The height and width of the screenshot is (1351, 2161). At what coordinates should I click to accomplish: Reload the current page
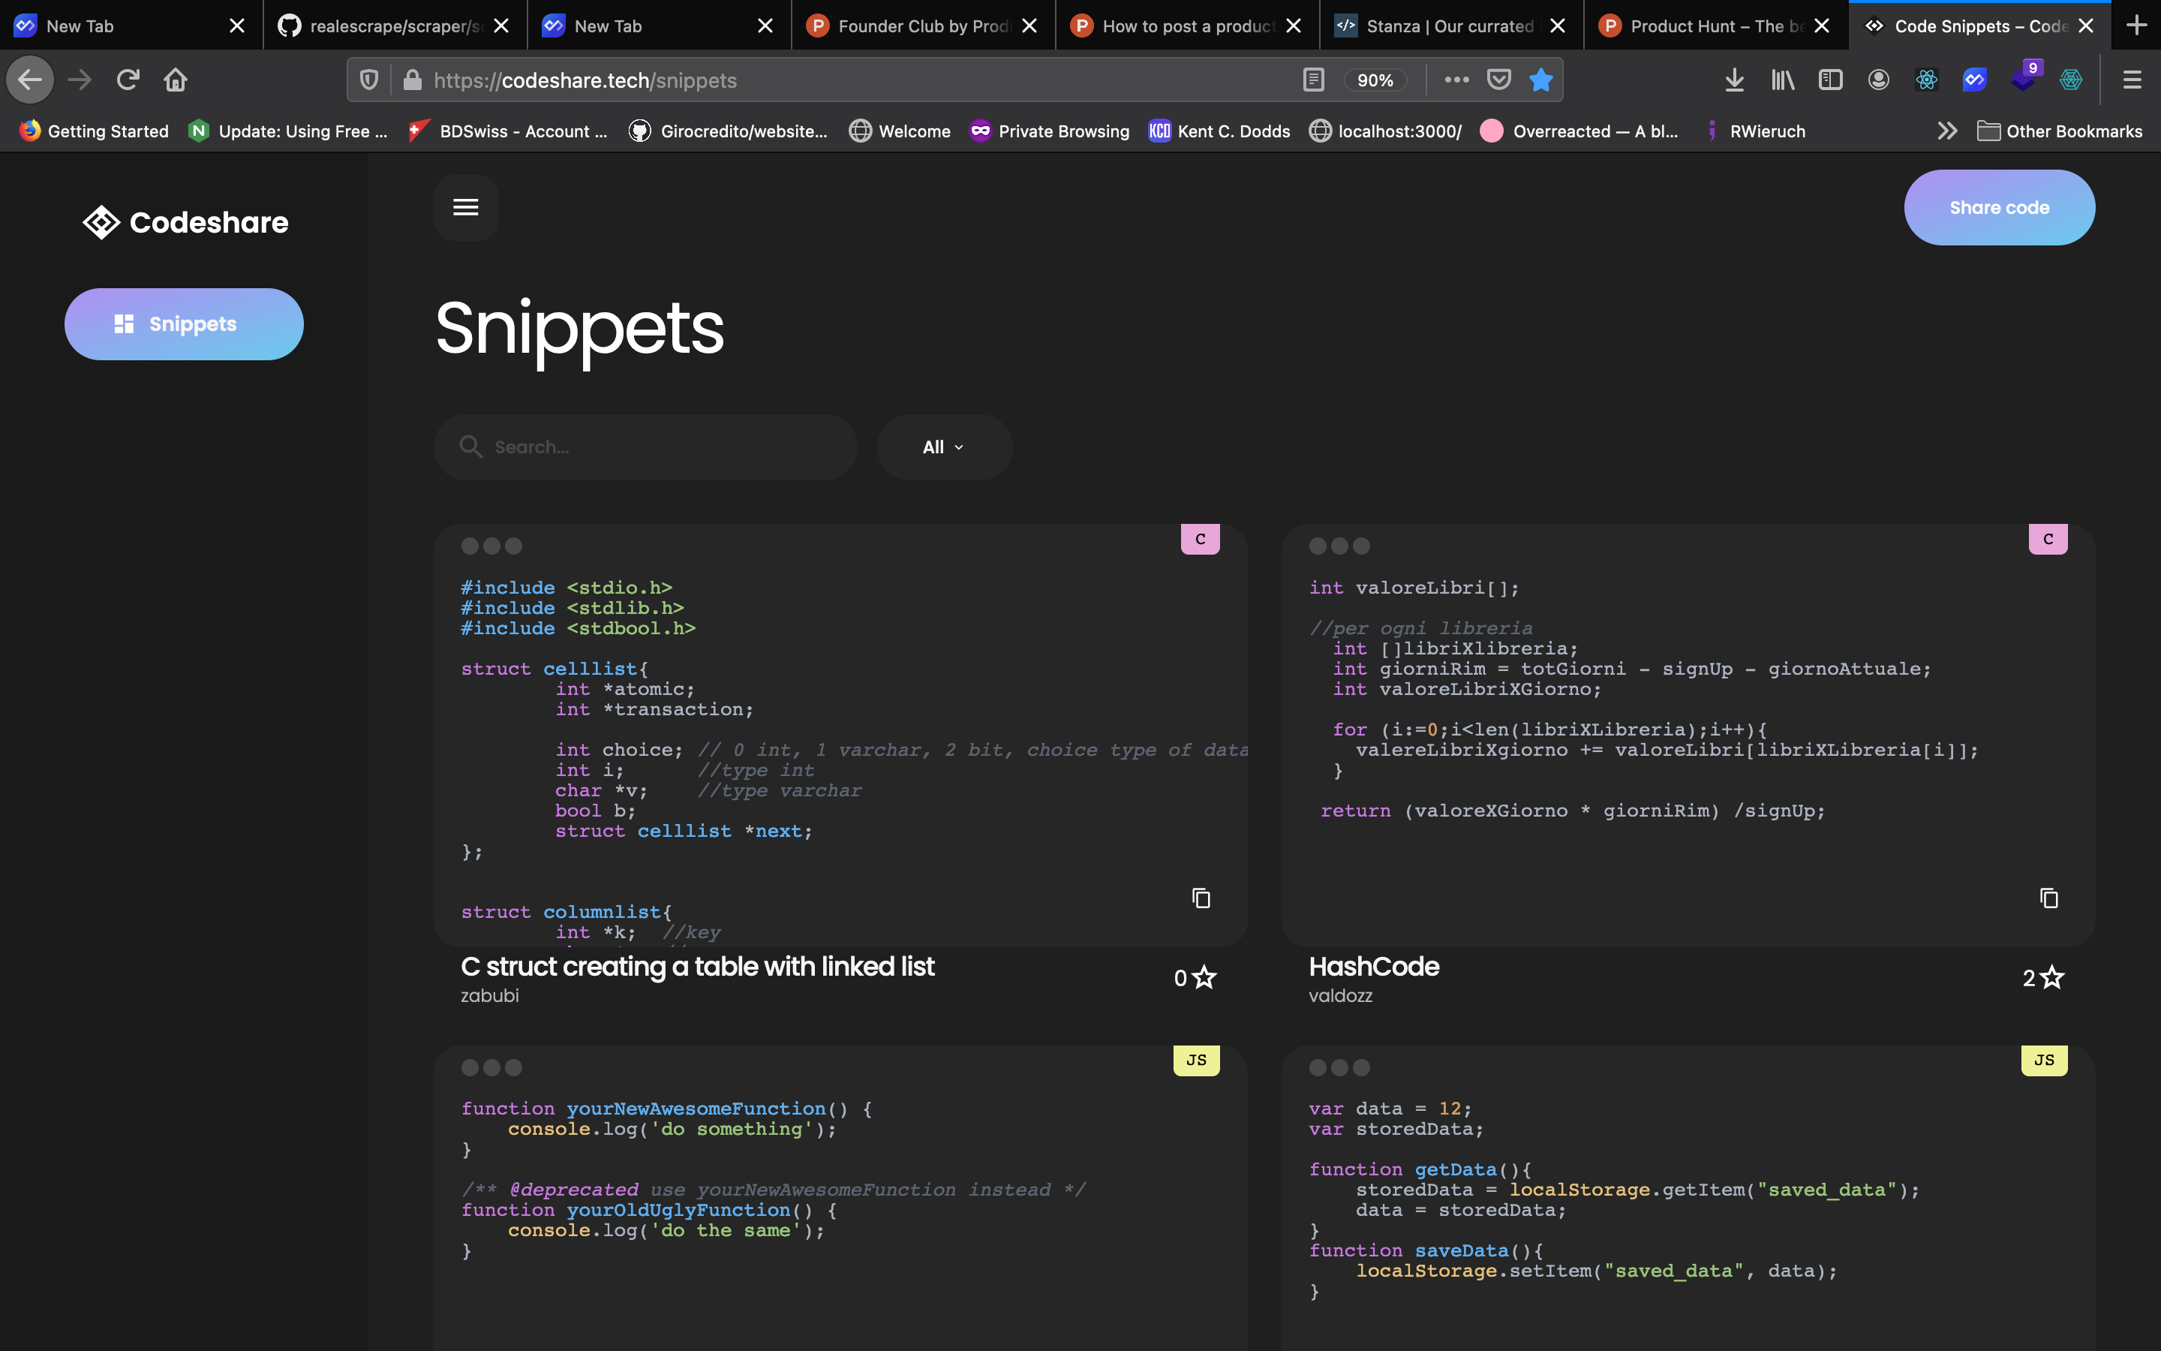coord(128,80)
